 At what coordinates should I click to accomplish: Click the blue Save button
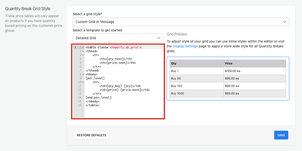click(x=281, y=135)
